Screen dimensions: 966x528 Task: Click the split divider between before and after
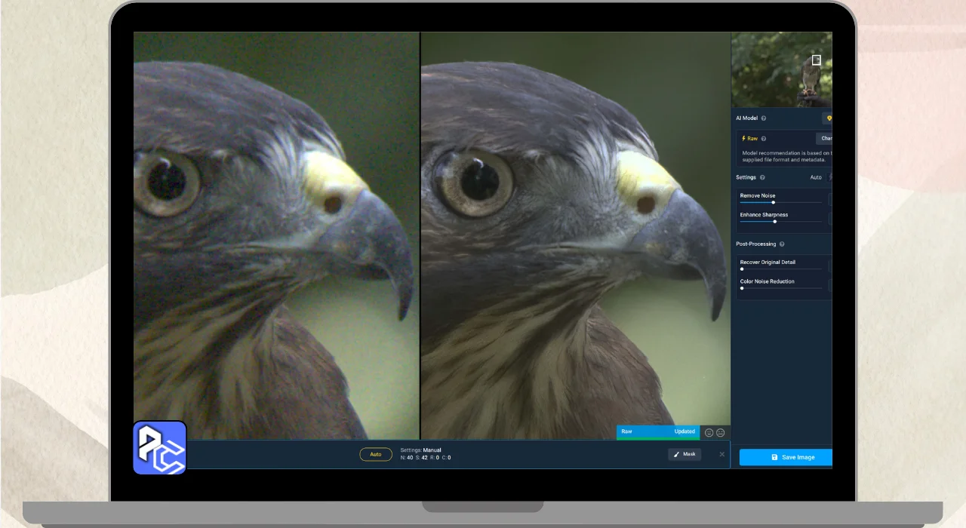pyautogui.click(x=420, y=235)
